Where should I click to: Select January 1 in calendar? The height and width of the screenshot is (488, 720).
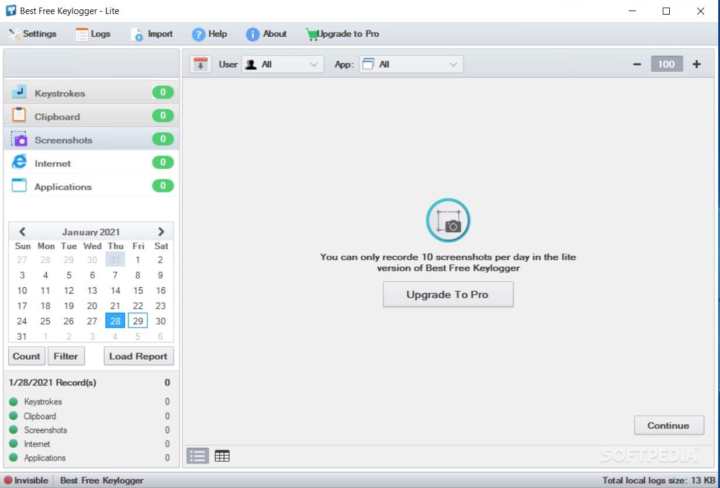(138, 260)
